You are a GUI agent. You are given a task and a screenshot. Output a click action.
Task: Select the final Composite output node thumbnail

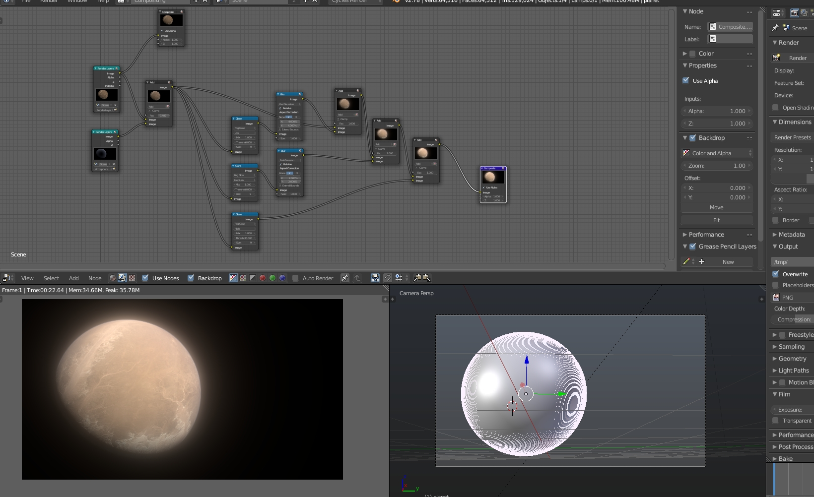click(493, 177)
